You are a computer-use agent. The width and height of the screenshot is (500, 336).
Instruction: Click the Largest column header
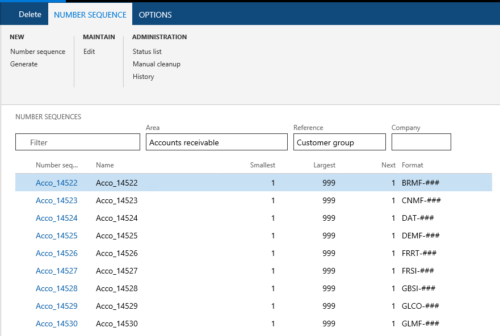tap(324, 165)
